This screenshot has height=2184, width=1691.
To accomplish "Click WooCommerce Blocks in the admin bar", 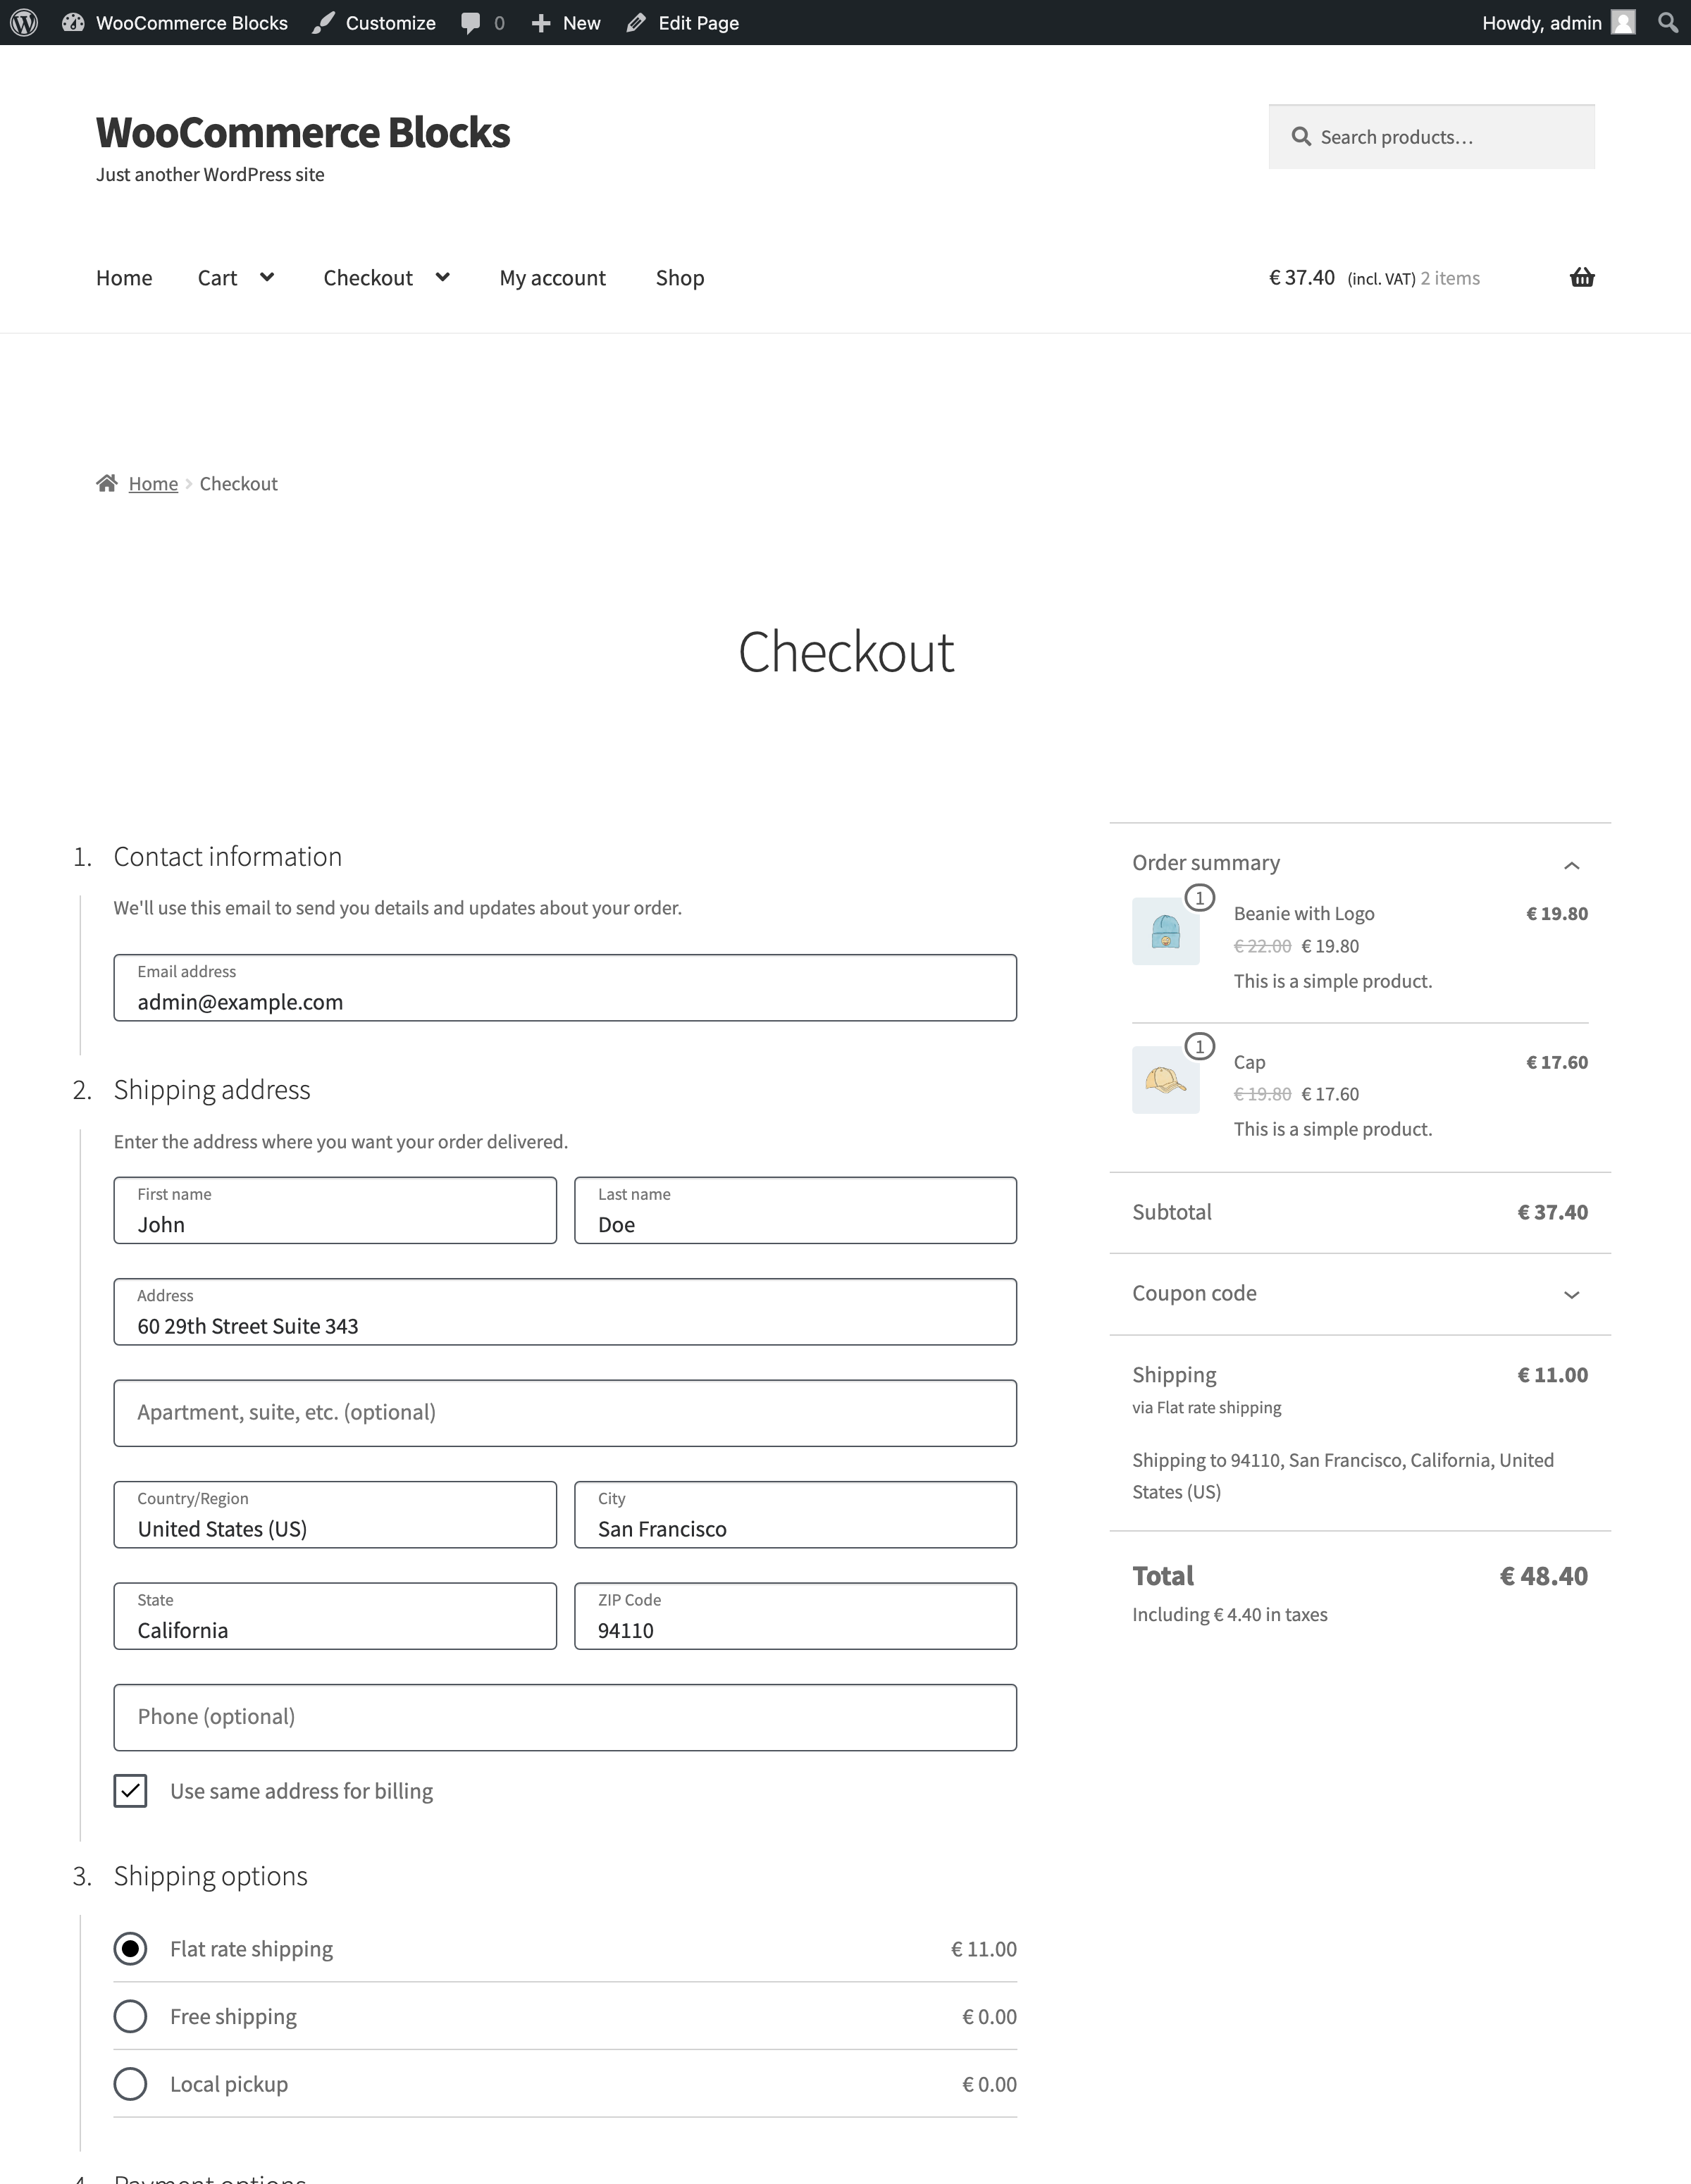I will (x=191, y=23).
